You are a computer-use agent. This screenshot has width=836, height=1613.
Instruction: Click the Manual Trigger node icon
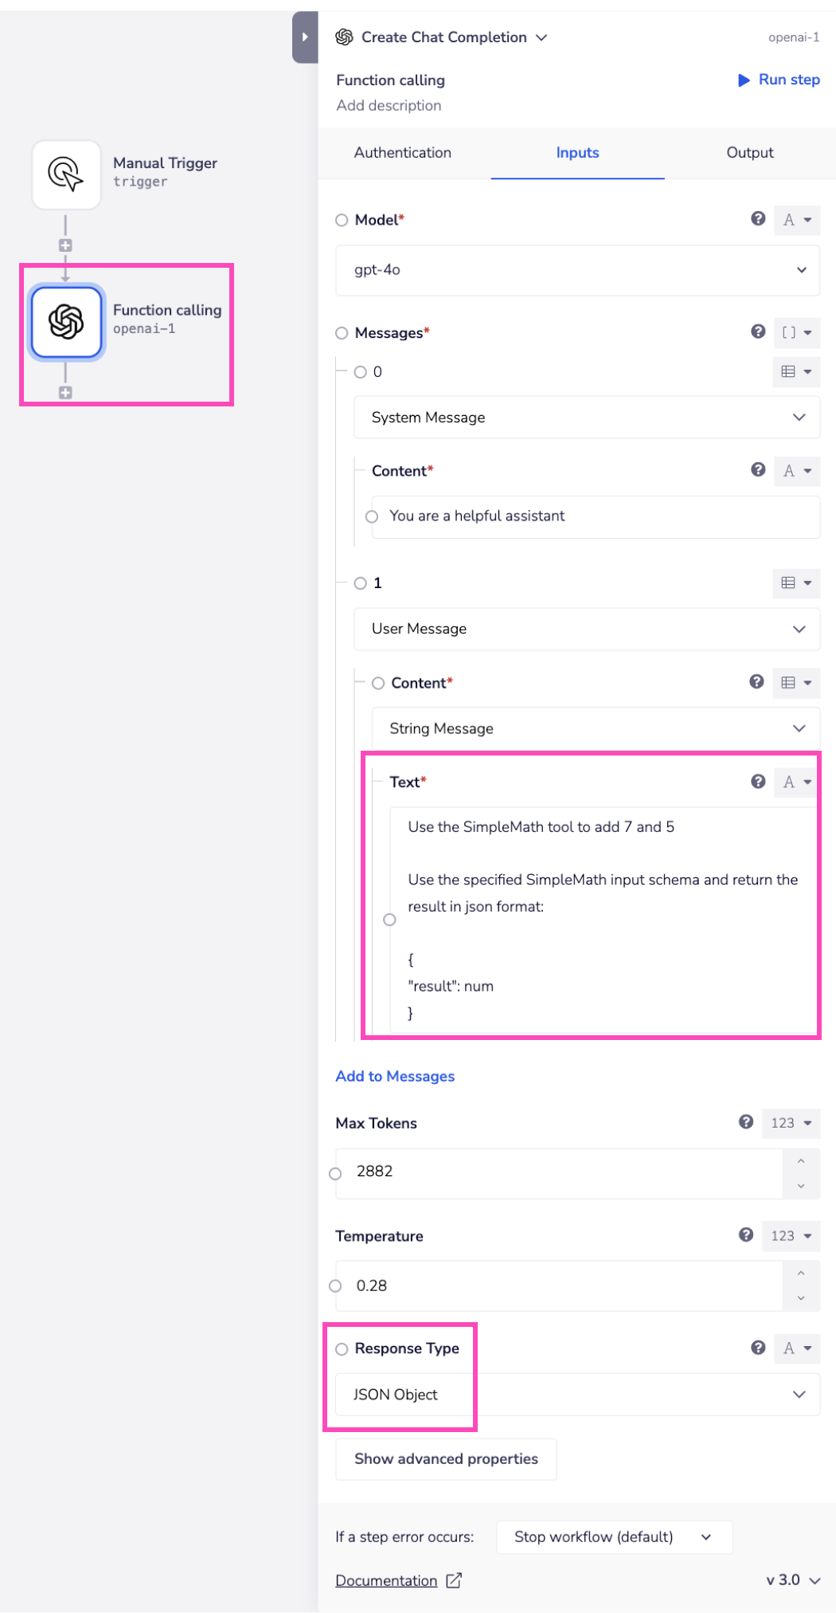66,175
